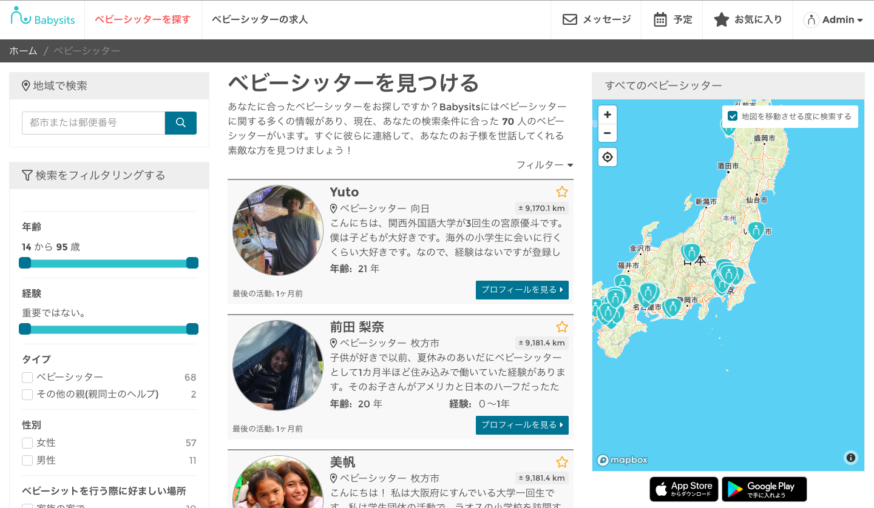Open the 前田 梨奈 name link

coord(357,327)
